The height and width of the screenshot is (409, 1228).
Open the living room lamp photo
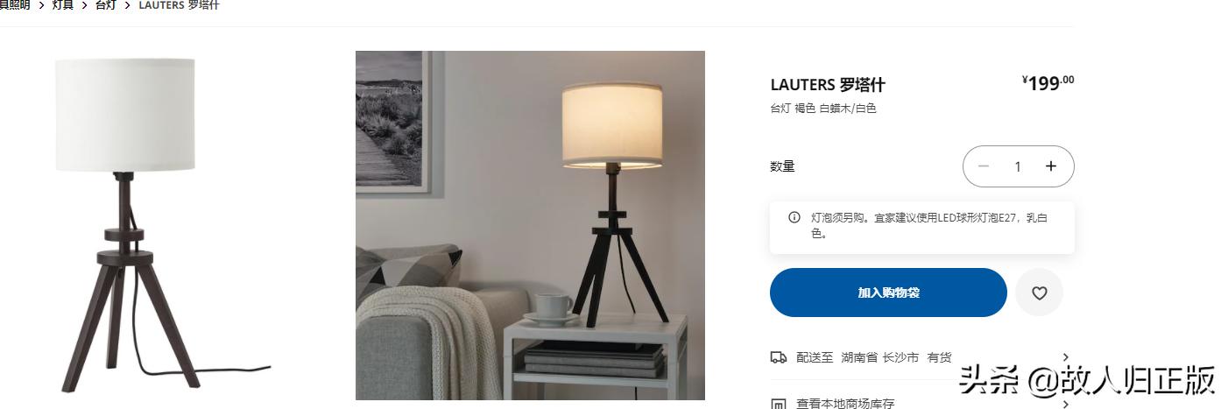pos(530,225)
